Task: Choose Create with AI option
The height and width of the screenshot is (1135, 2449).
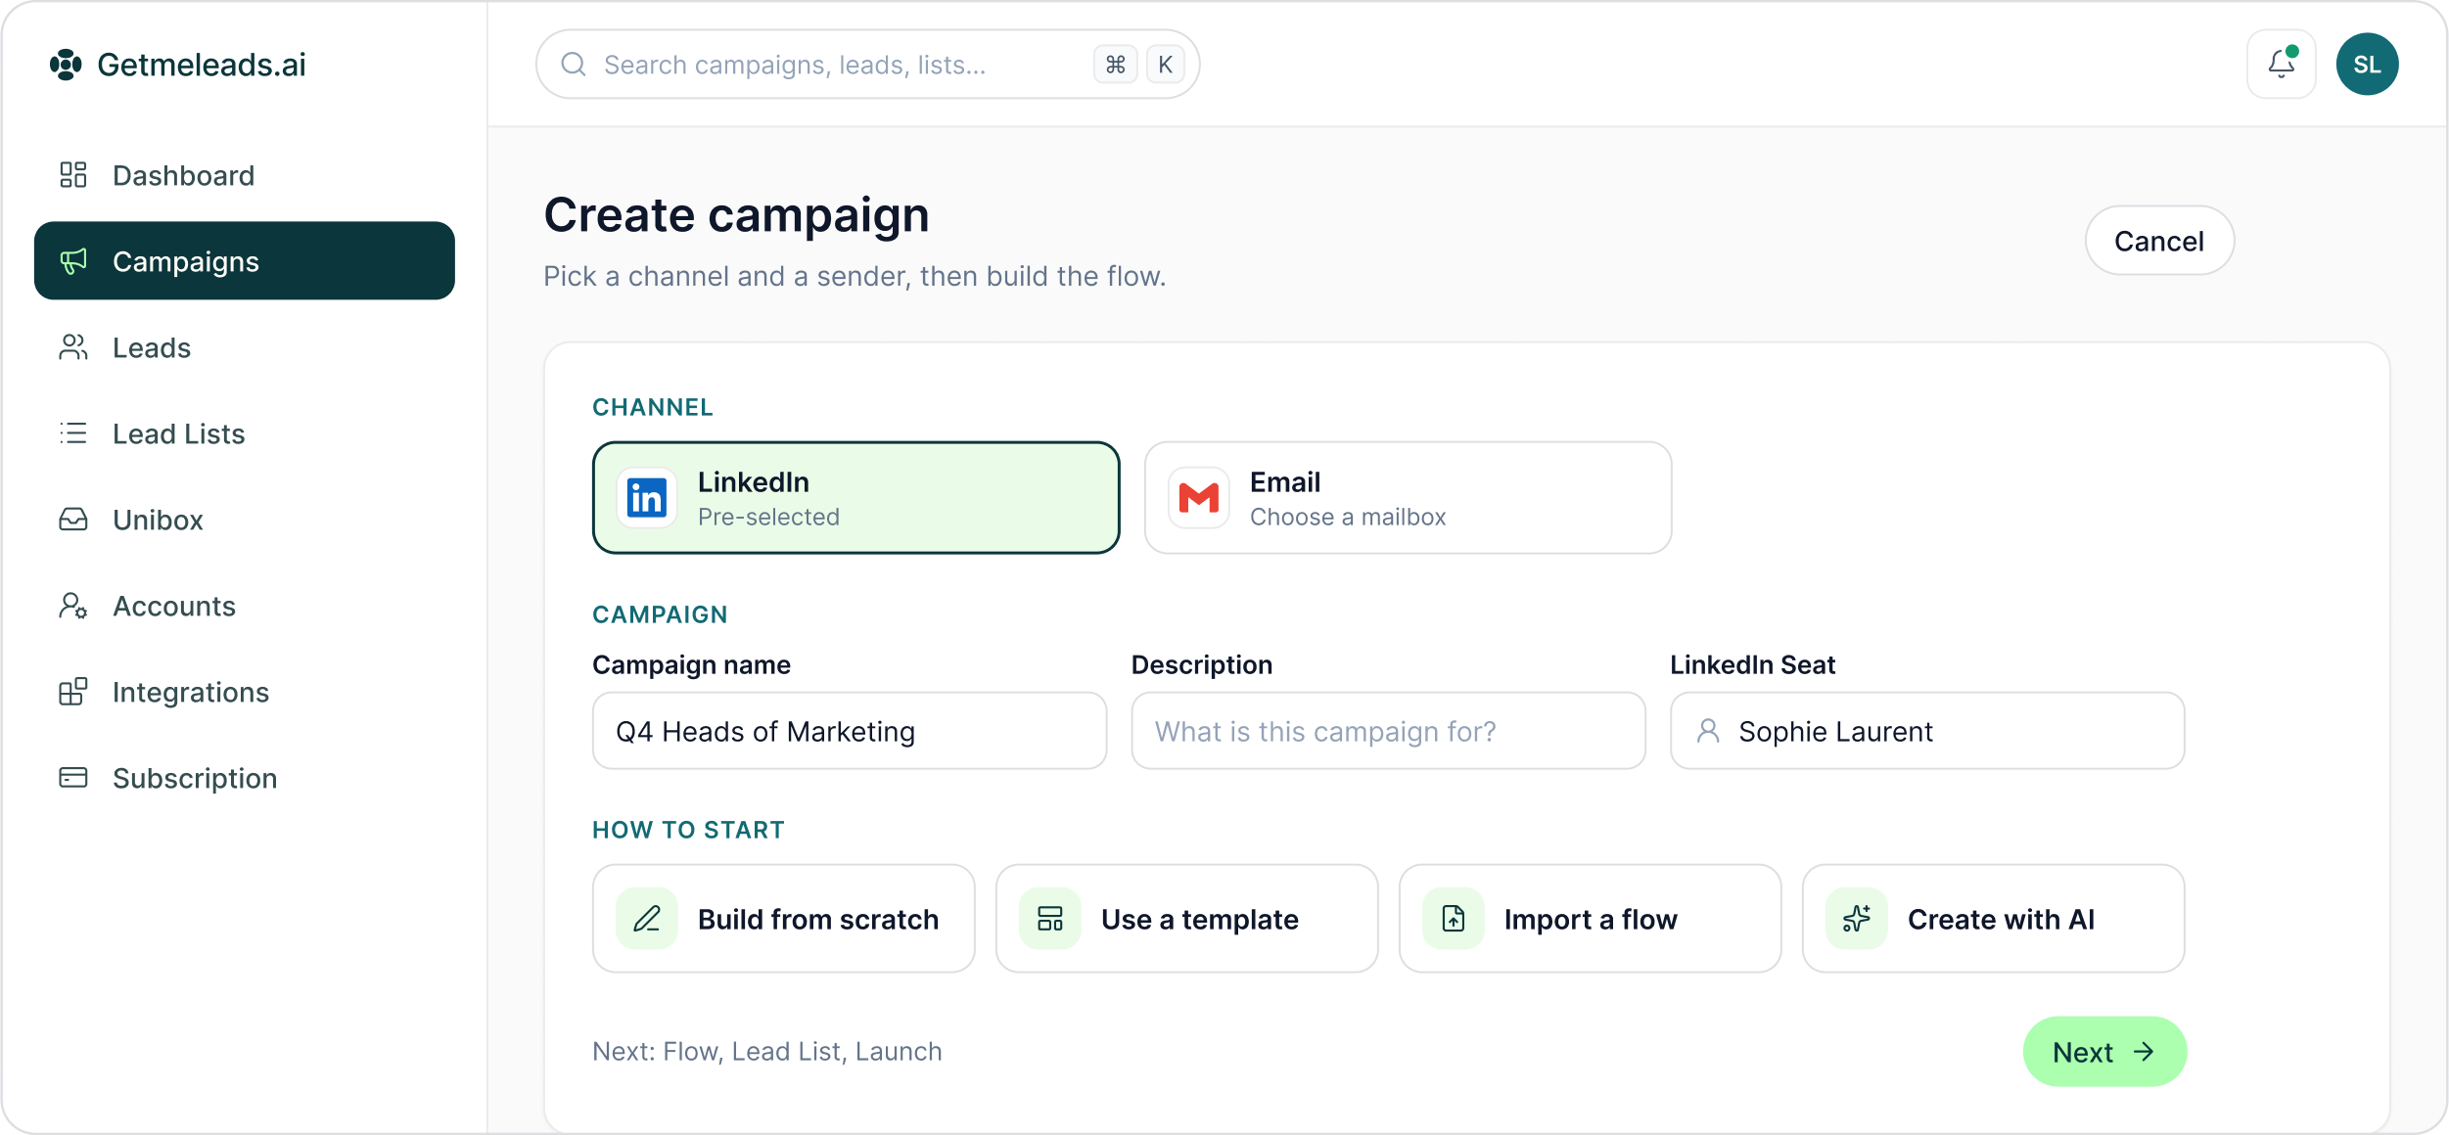Action: click(x=1994, y=919)
